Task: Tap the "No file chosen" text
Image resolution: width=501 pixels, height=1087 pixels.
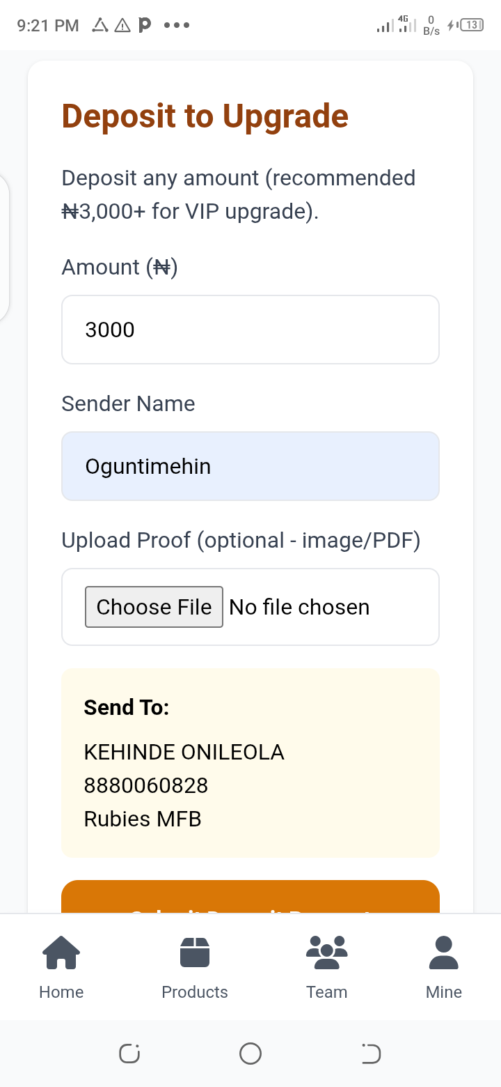Action: pos(299,607)
